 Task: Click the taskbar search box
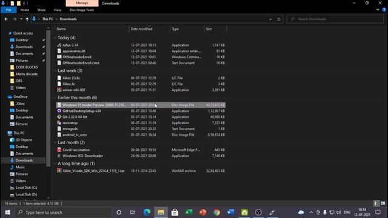[x=63, y=213]
